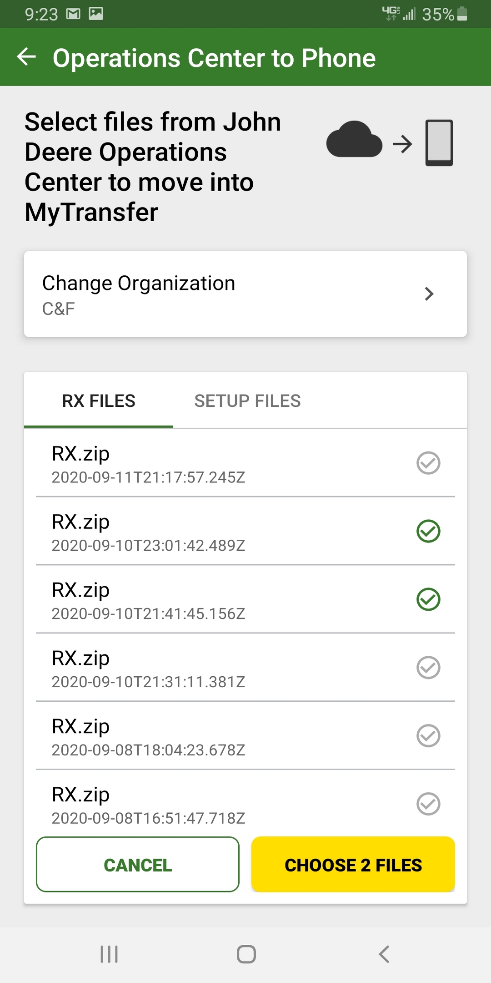Open the image notification icon in status bar

click(95, 14)
